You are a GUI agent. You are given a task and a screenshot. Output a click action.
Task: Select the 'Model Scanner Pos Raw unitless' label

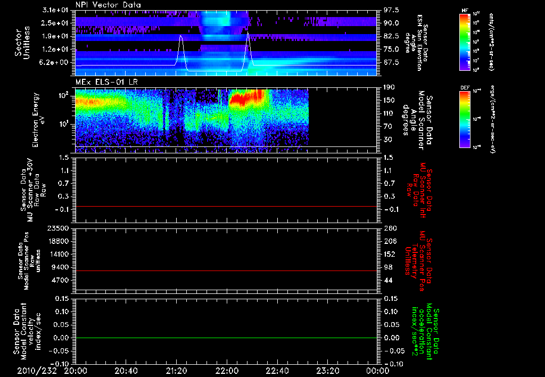coord(29,261)
